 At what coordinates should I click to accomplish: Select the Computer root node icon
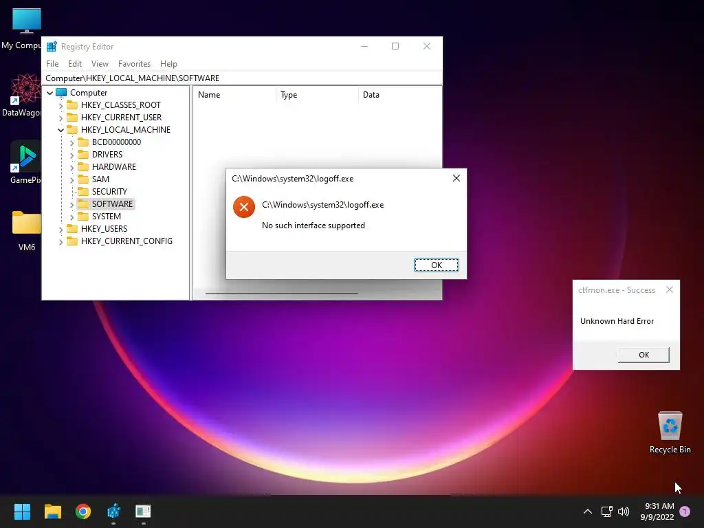(x=61, y=93)
